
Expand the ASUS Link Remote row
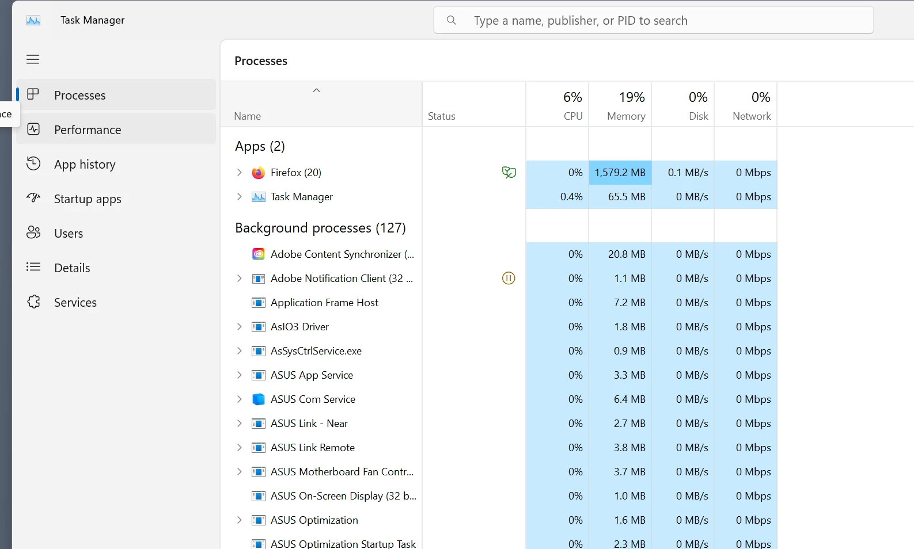point(239,447)
